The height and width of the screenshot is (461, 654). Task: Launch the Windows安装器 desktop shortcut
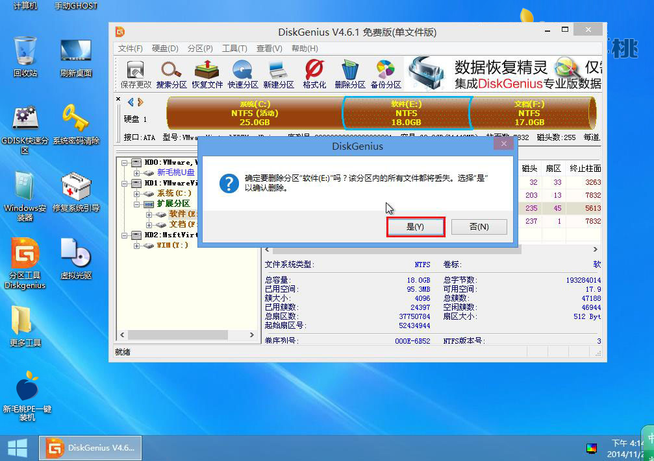pyautogui.click(x=25, y=196)
